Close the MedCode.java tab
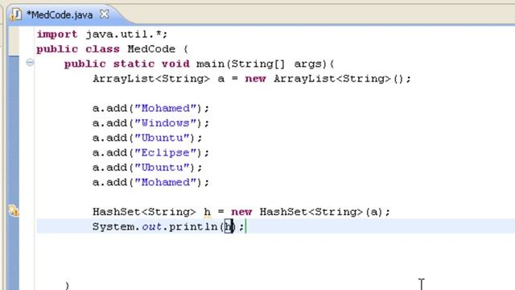The height and width of the screenshot is (290, 515). 104,14
